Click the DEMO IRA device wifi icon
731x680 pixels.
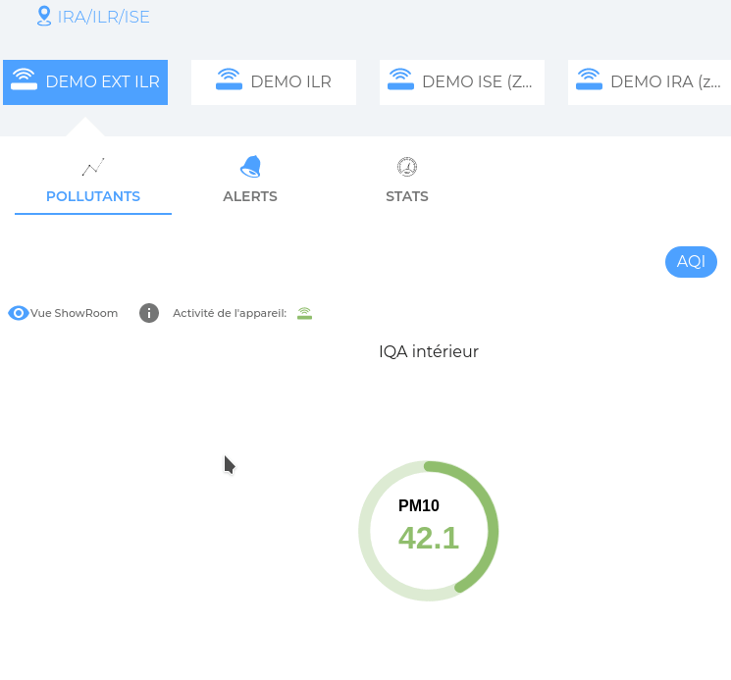[x=589, y=79]
